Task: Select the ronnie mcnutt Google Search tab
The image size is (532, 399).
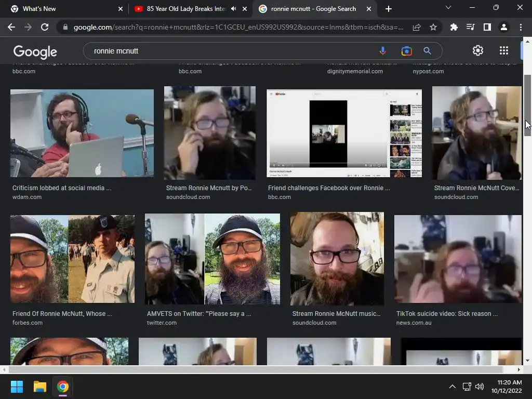Action: click(x=313, y=9)
